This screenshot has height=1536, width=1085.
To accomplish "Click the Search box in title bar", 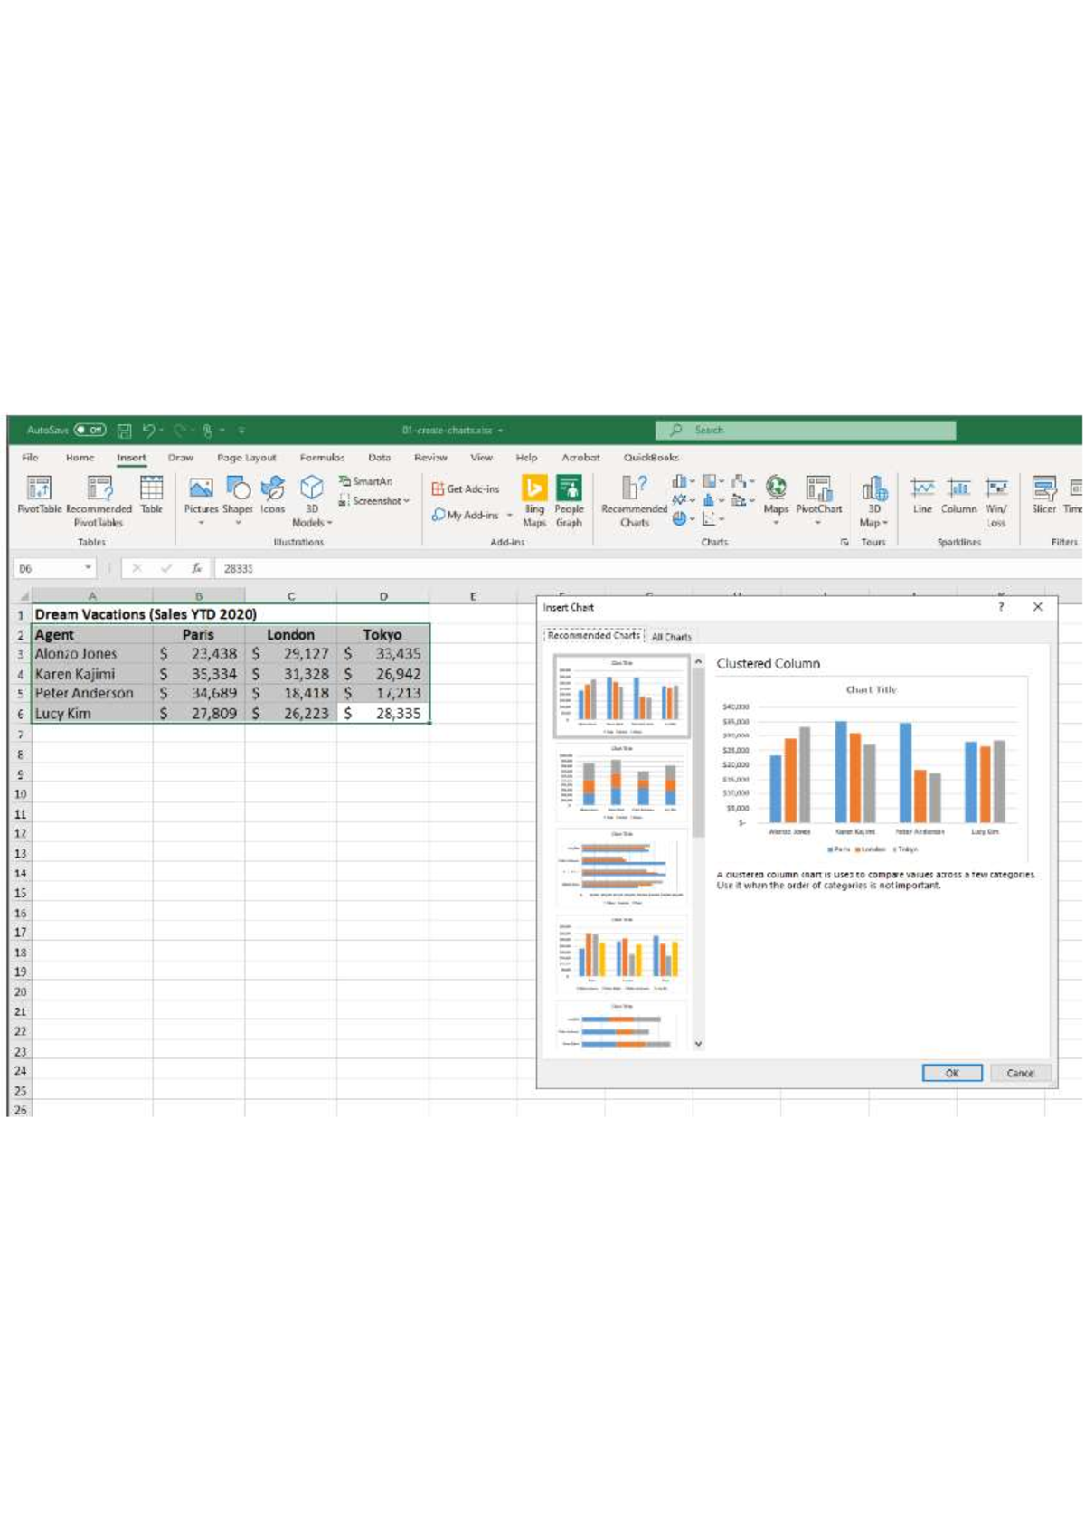I will [x=806, y=431].
